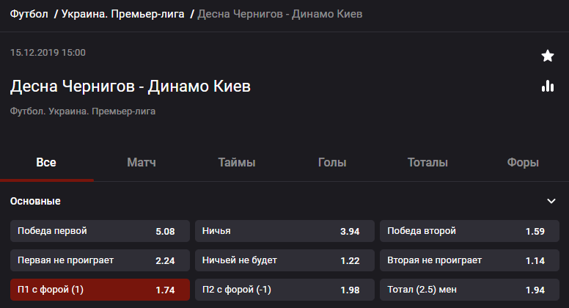
Task: Go to the Тоталы tab
Action: coord(427,162)
